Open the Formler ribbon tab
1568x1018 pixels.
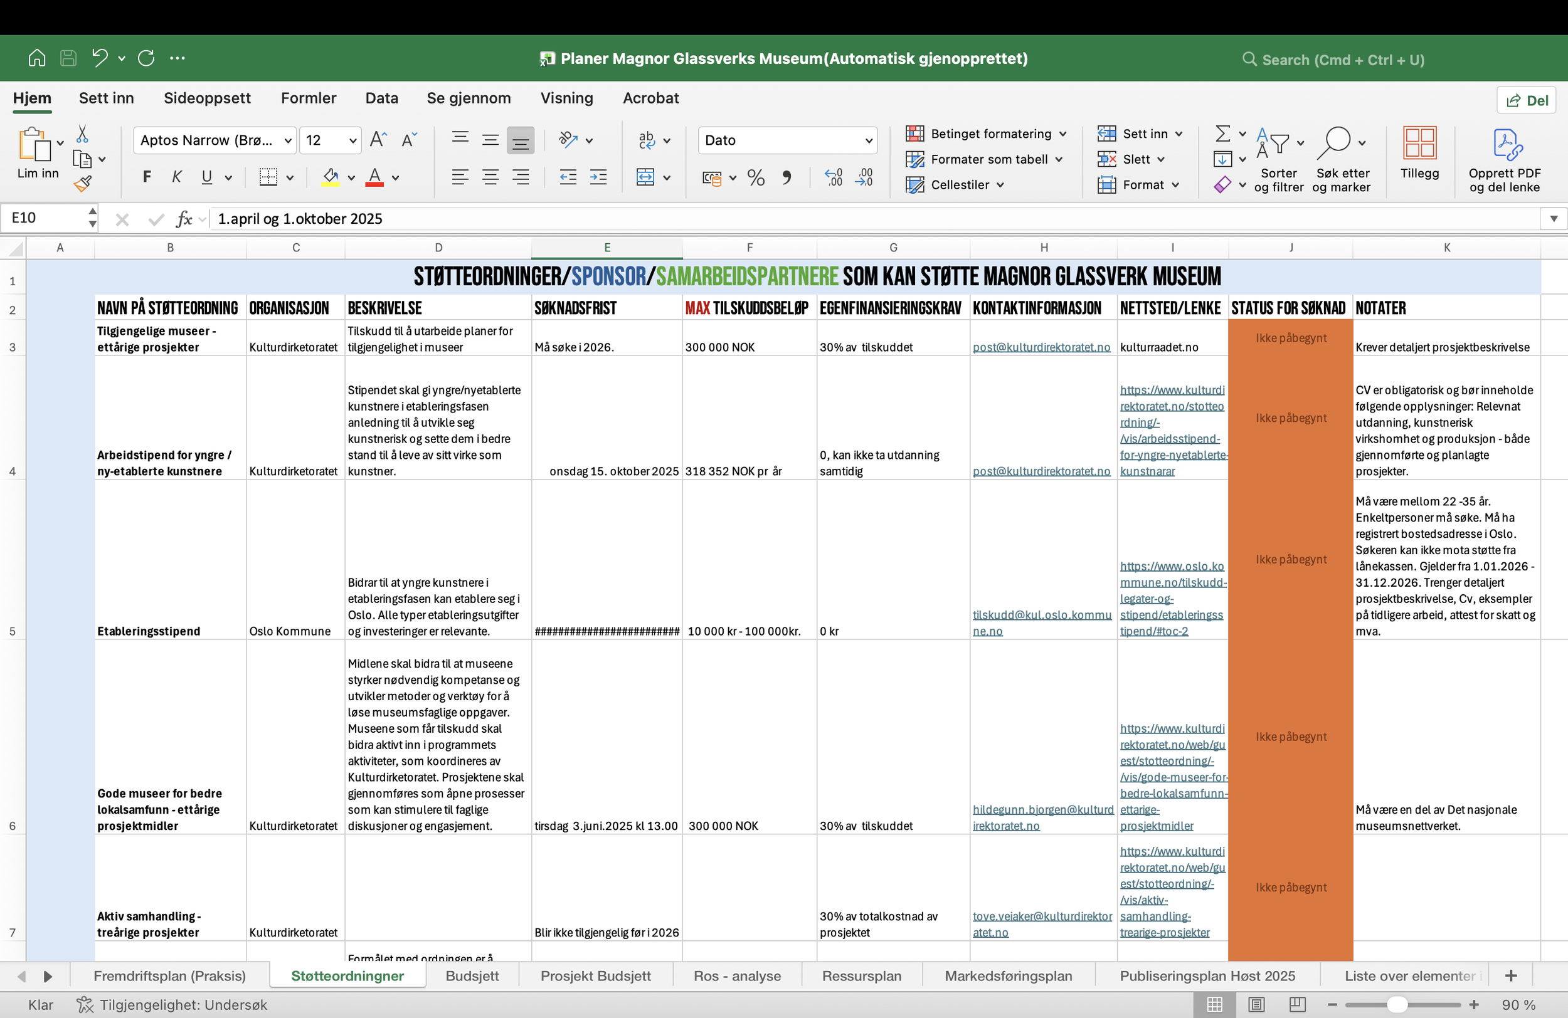tap(309, 98)
